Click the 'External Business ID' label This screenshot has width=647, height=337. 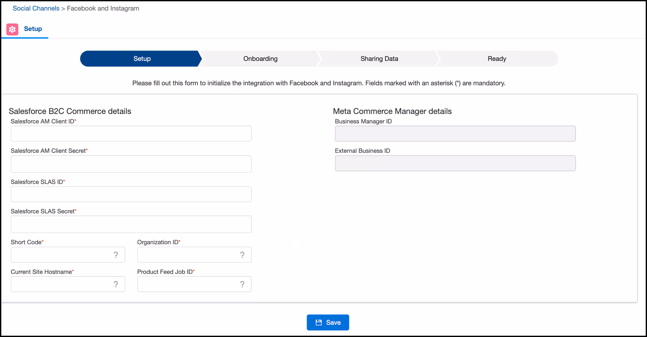[362, 151]
